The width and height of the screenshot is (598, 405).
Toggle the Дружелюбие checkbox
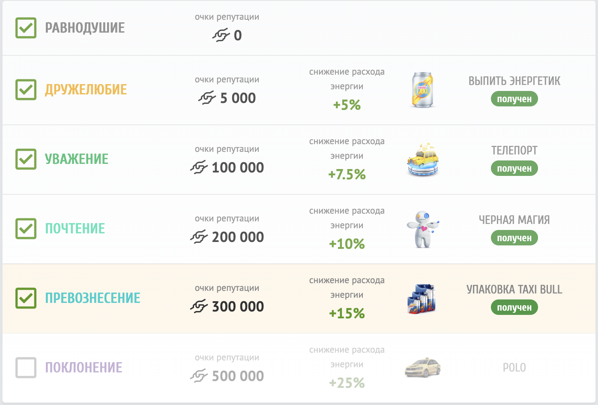click(26, 90)
